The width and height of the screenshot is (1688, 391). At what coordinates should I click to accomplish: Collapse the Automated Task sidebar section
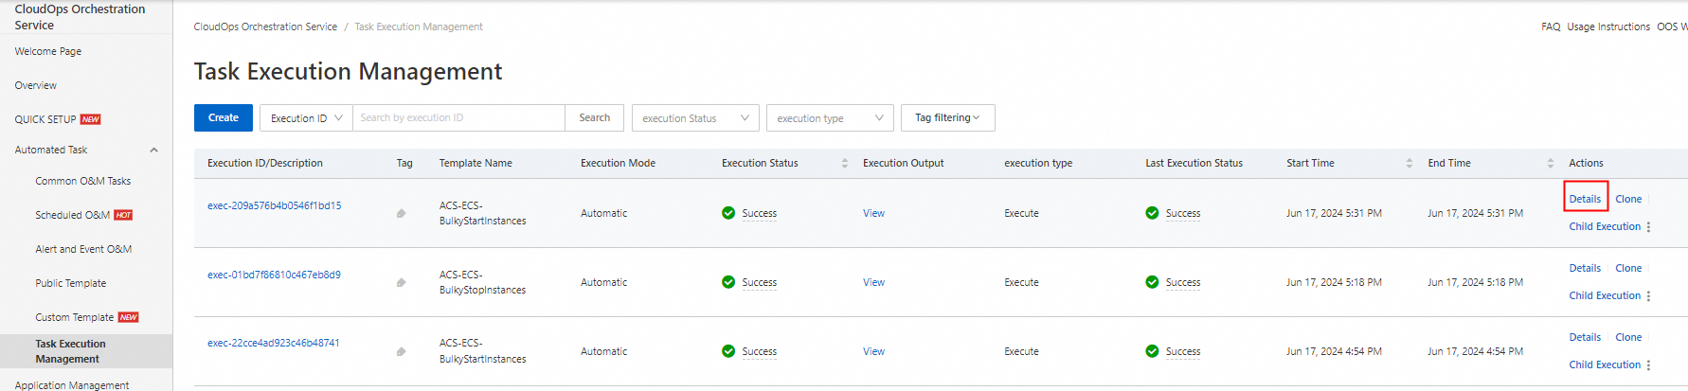point(153,151)
